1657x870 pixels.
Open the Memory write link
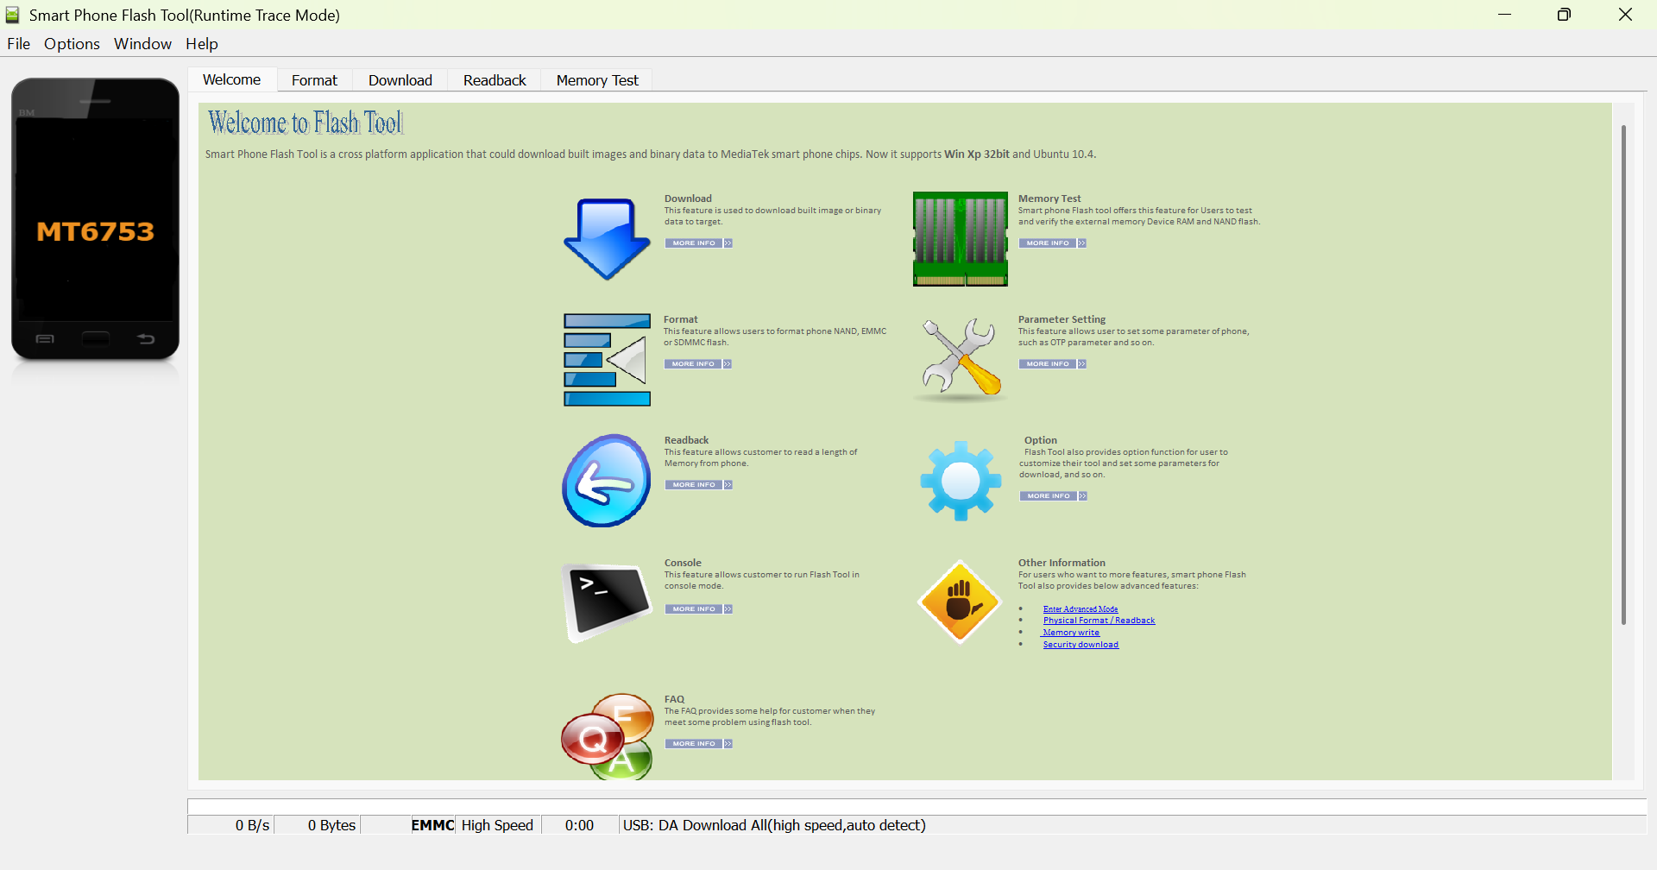pyautogui.click(x=1071, y=633)
